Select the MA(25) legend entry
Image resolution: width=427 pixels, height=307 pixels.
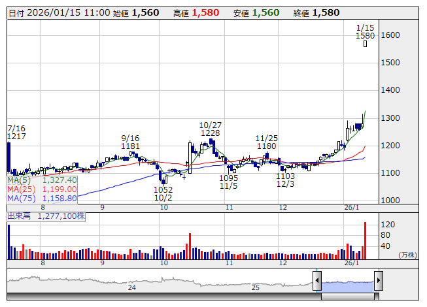(x=43, y=189)
